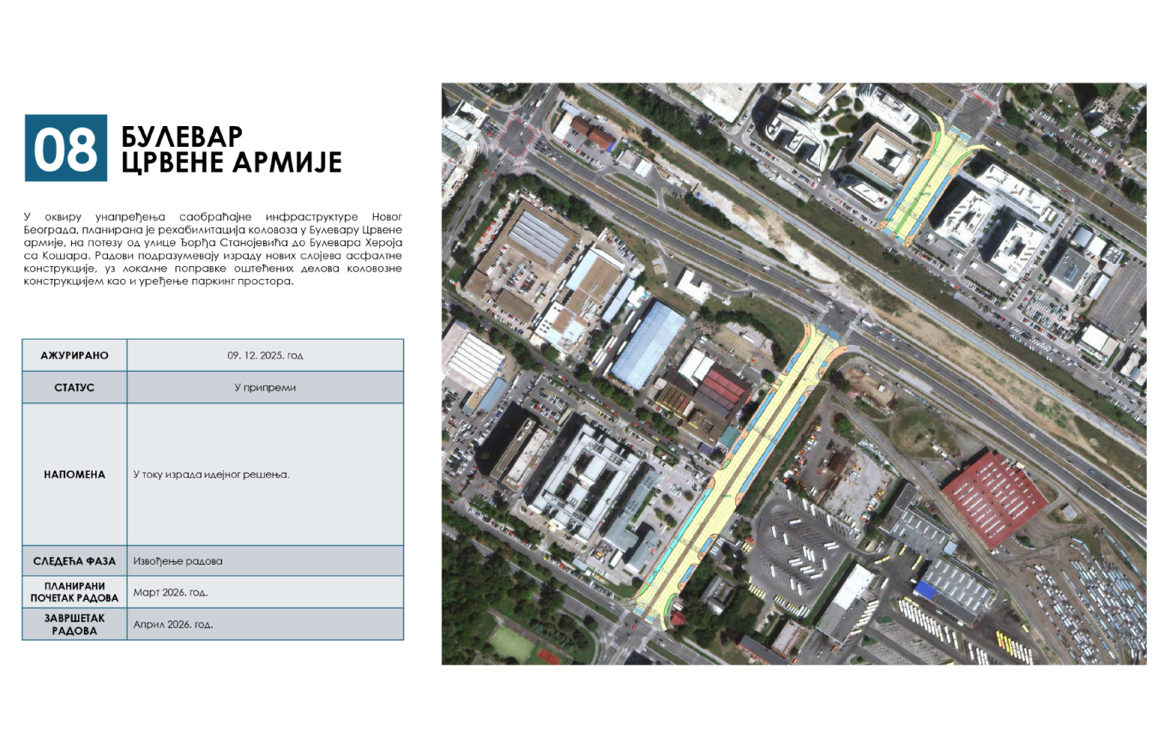
Task: Click the "АЖУРИРАНО" table row header
Action: 75,354
